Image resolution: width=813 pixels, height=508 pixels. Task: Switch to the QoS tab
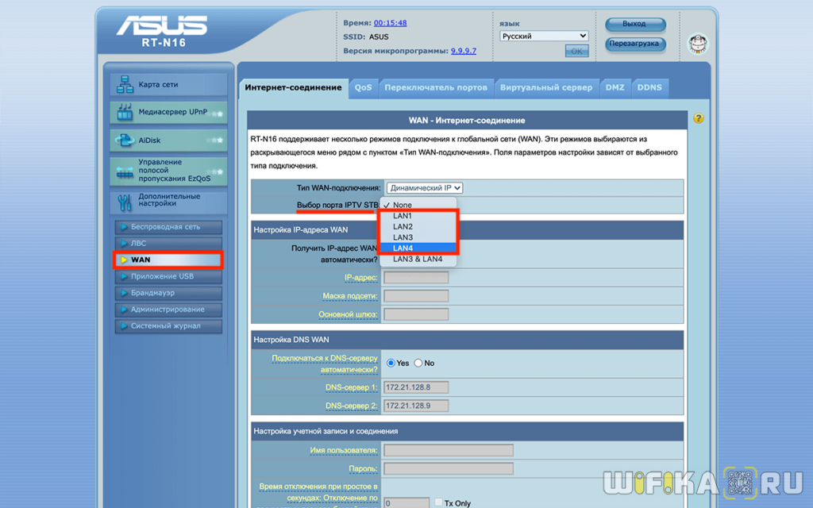click(x=364, y=87)
